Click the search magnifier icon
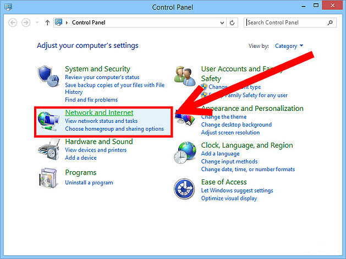Image resolution: width=346 pixels, height=259 pixels. point(330,22)
